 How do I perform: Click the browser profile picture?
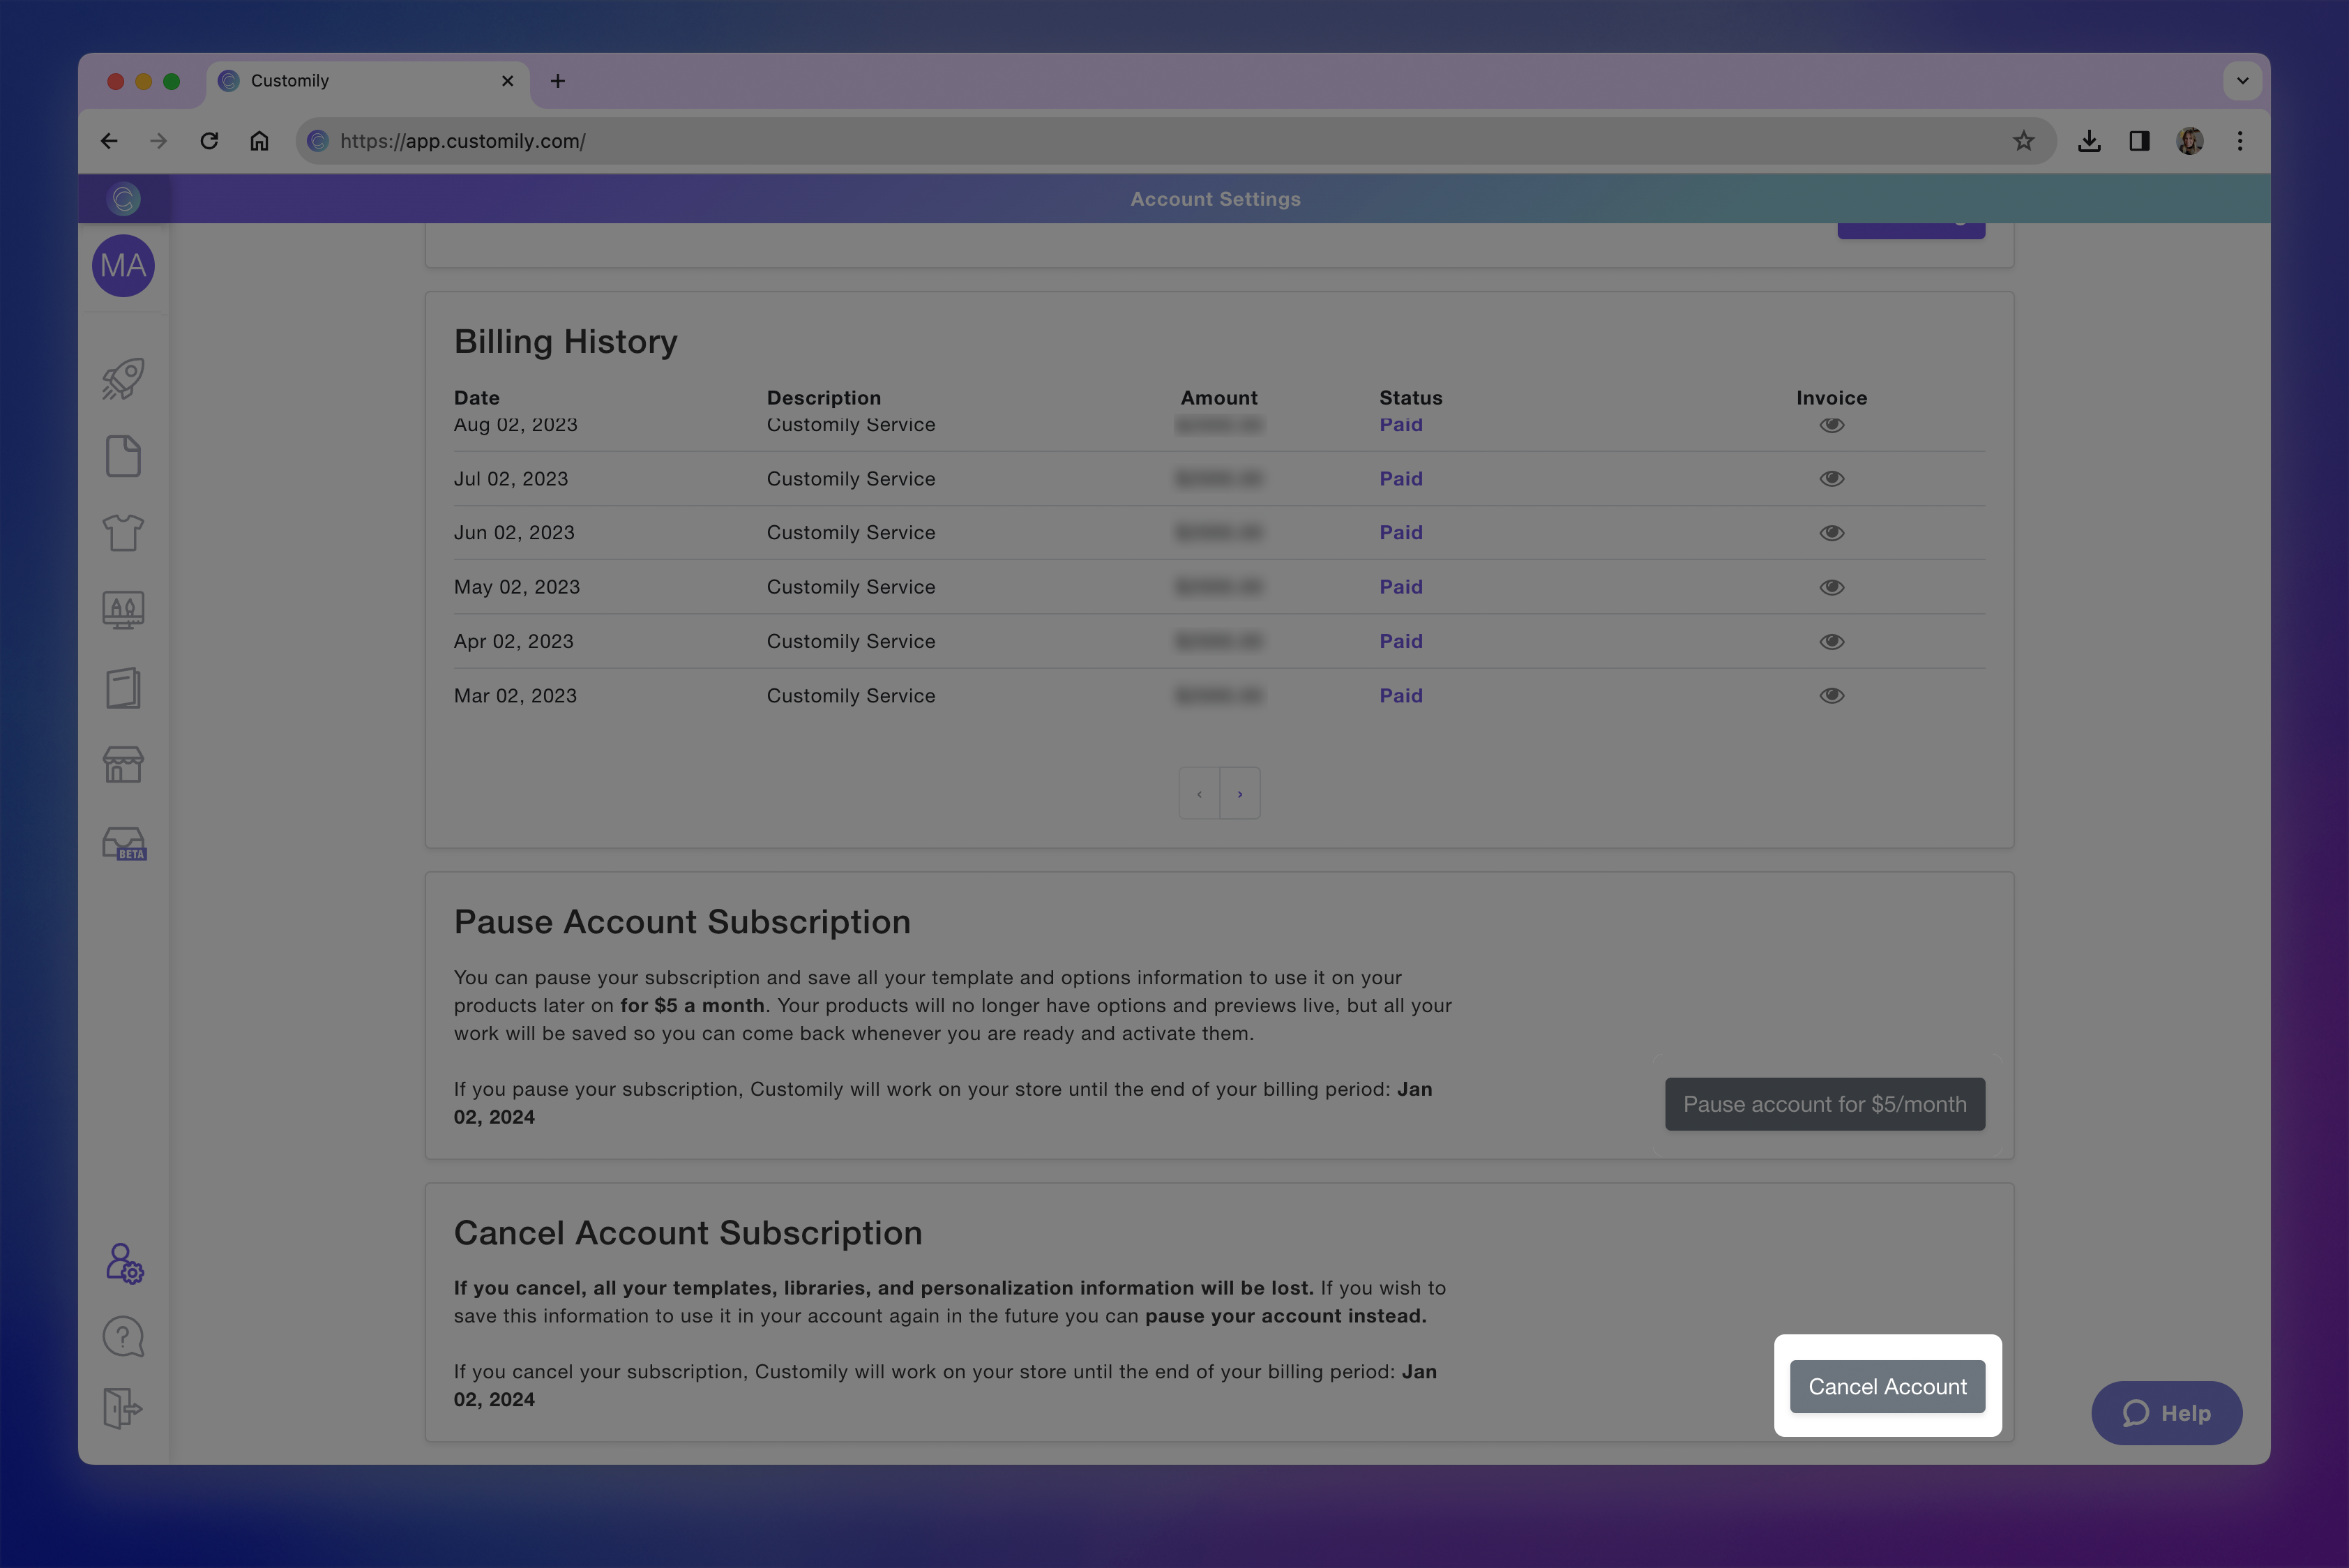(x=2190, y=141)
